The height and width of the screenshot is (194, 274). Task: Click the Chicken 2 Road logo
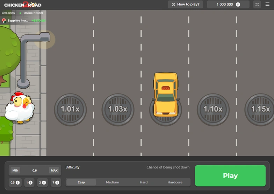(23, 5)
